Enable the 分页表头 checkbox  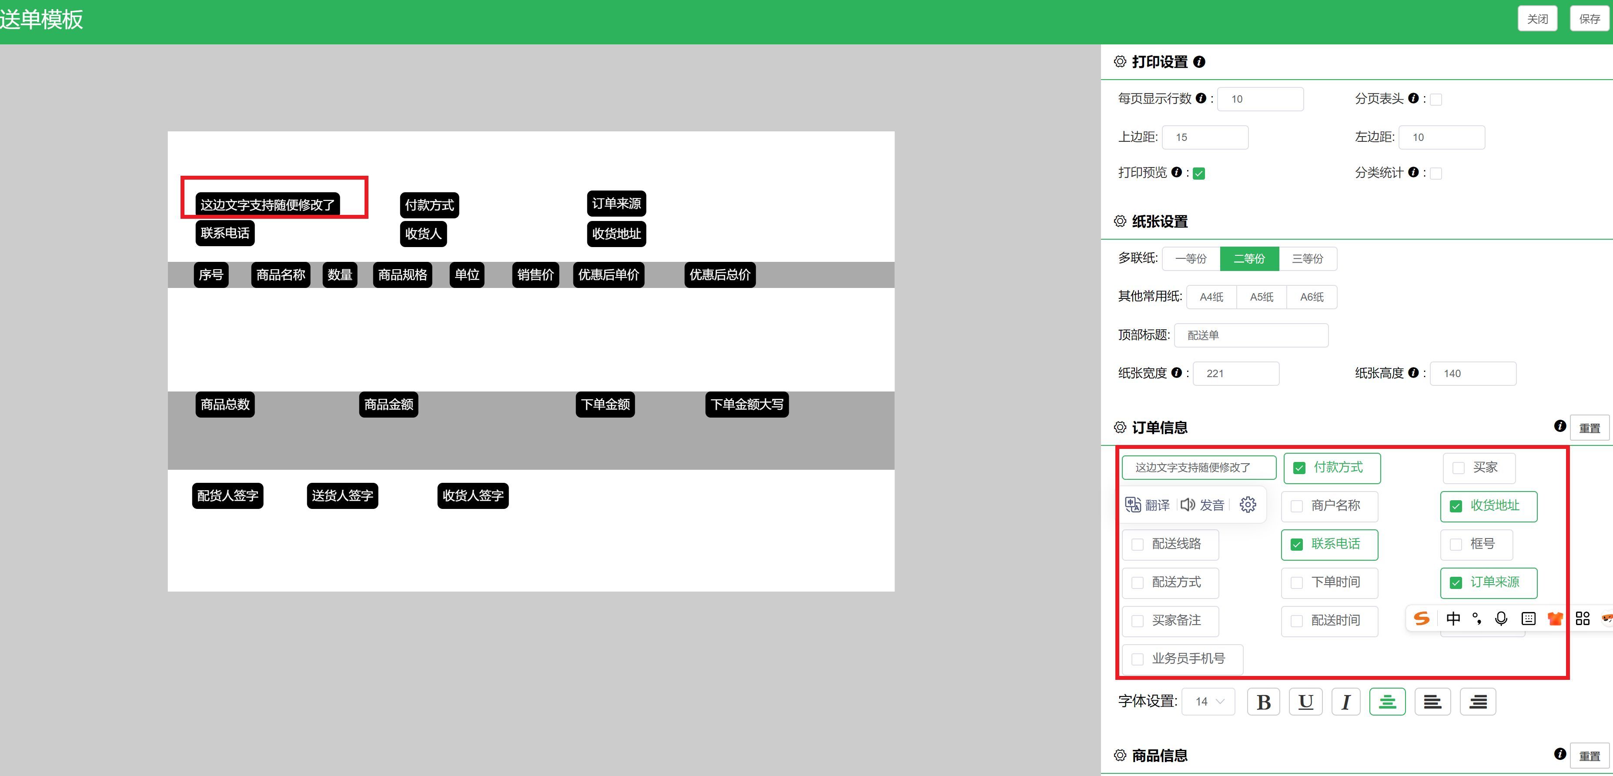coord(1436,100)
